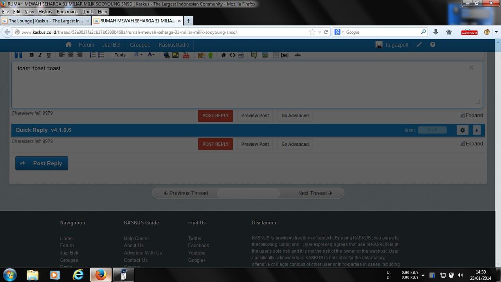Open Quick Reply settings gear
The width and height of the screenshot is (501, 282).
tap(463, 130)
